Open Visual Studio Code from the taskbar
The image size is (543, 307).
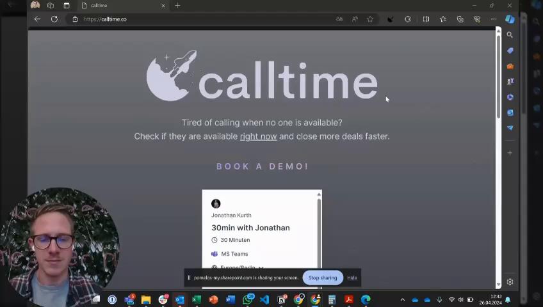coord(264,299)
